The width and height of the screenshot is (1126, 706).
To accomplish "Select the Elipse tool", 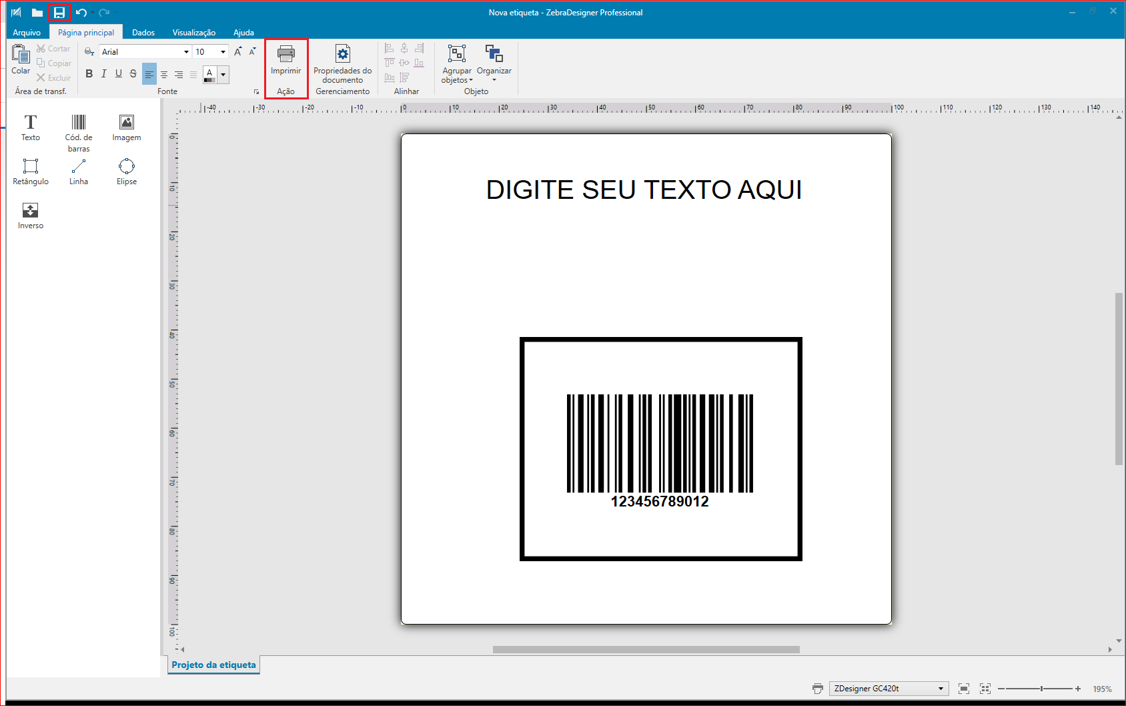I will point(126,172).
